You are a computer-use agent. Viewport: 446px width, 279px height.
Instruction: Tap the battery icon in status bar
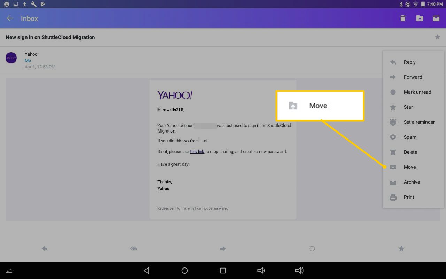tap(423, 4)
